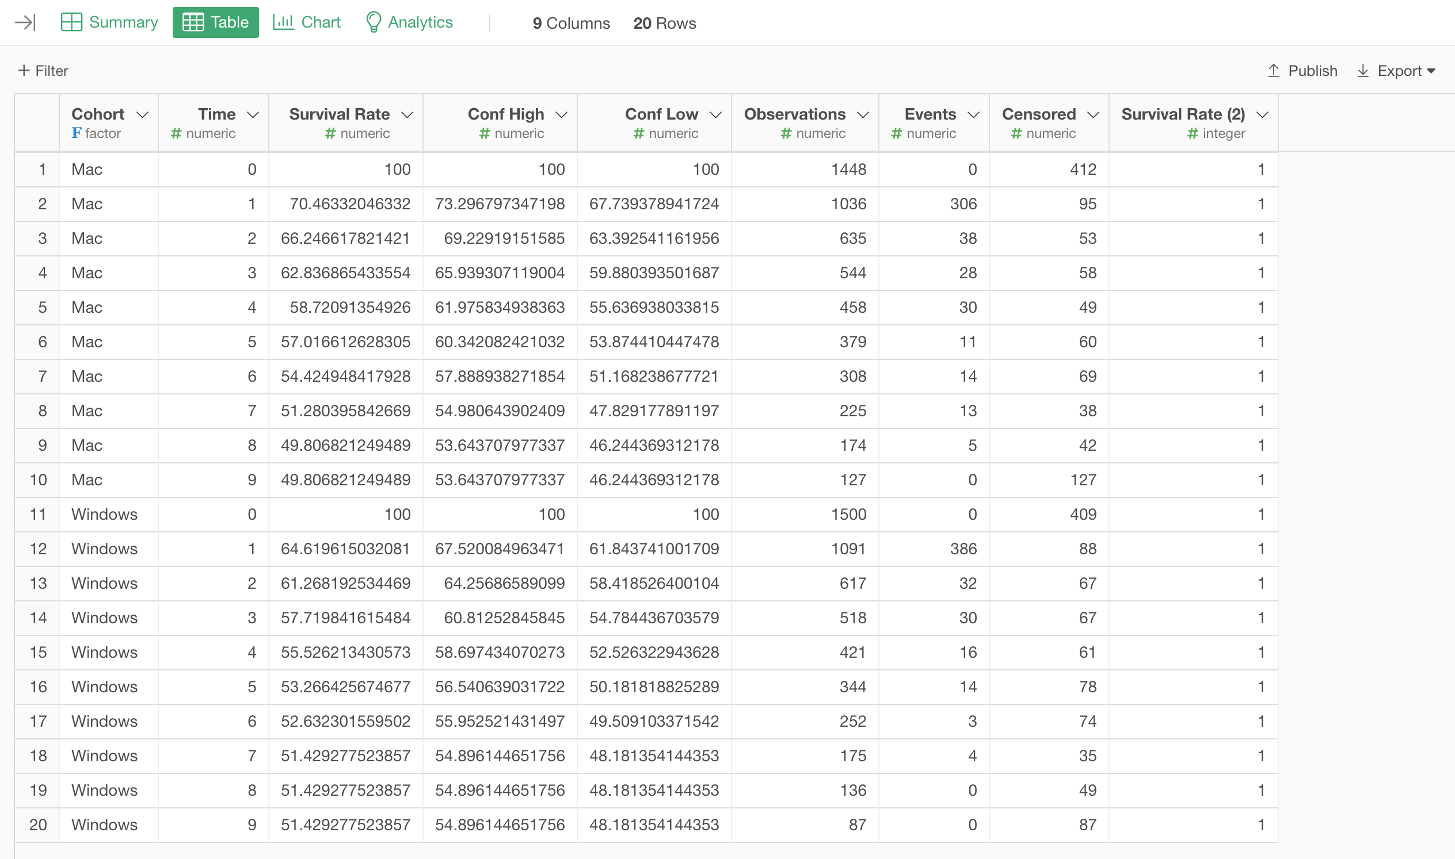Click the Summary grid icon
The width and height of the screenshot is (1455, 859).
71,22
